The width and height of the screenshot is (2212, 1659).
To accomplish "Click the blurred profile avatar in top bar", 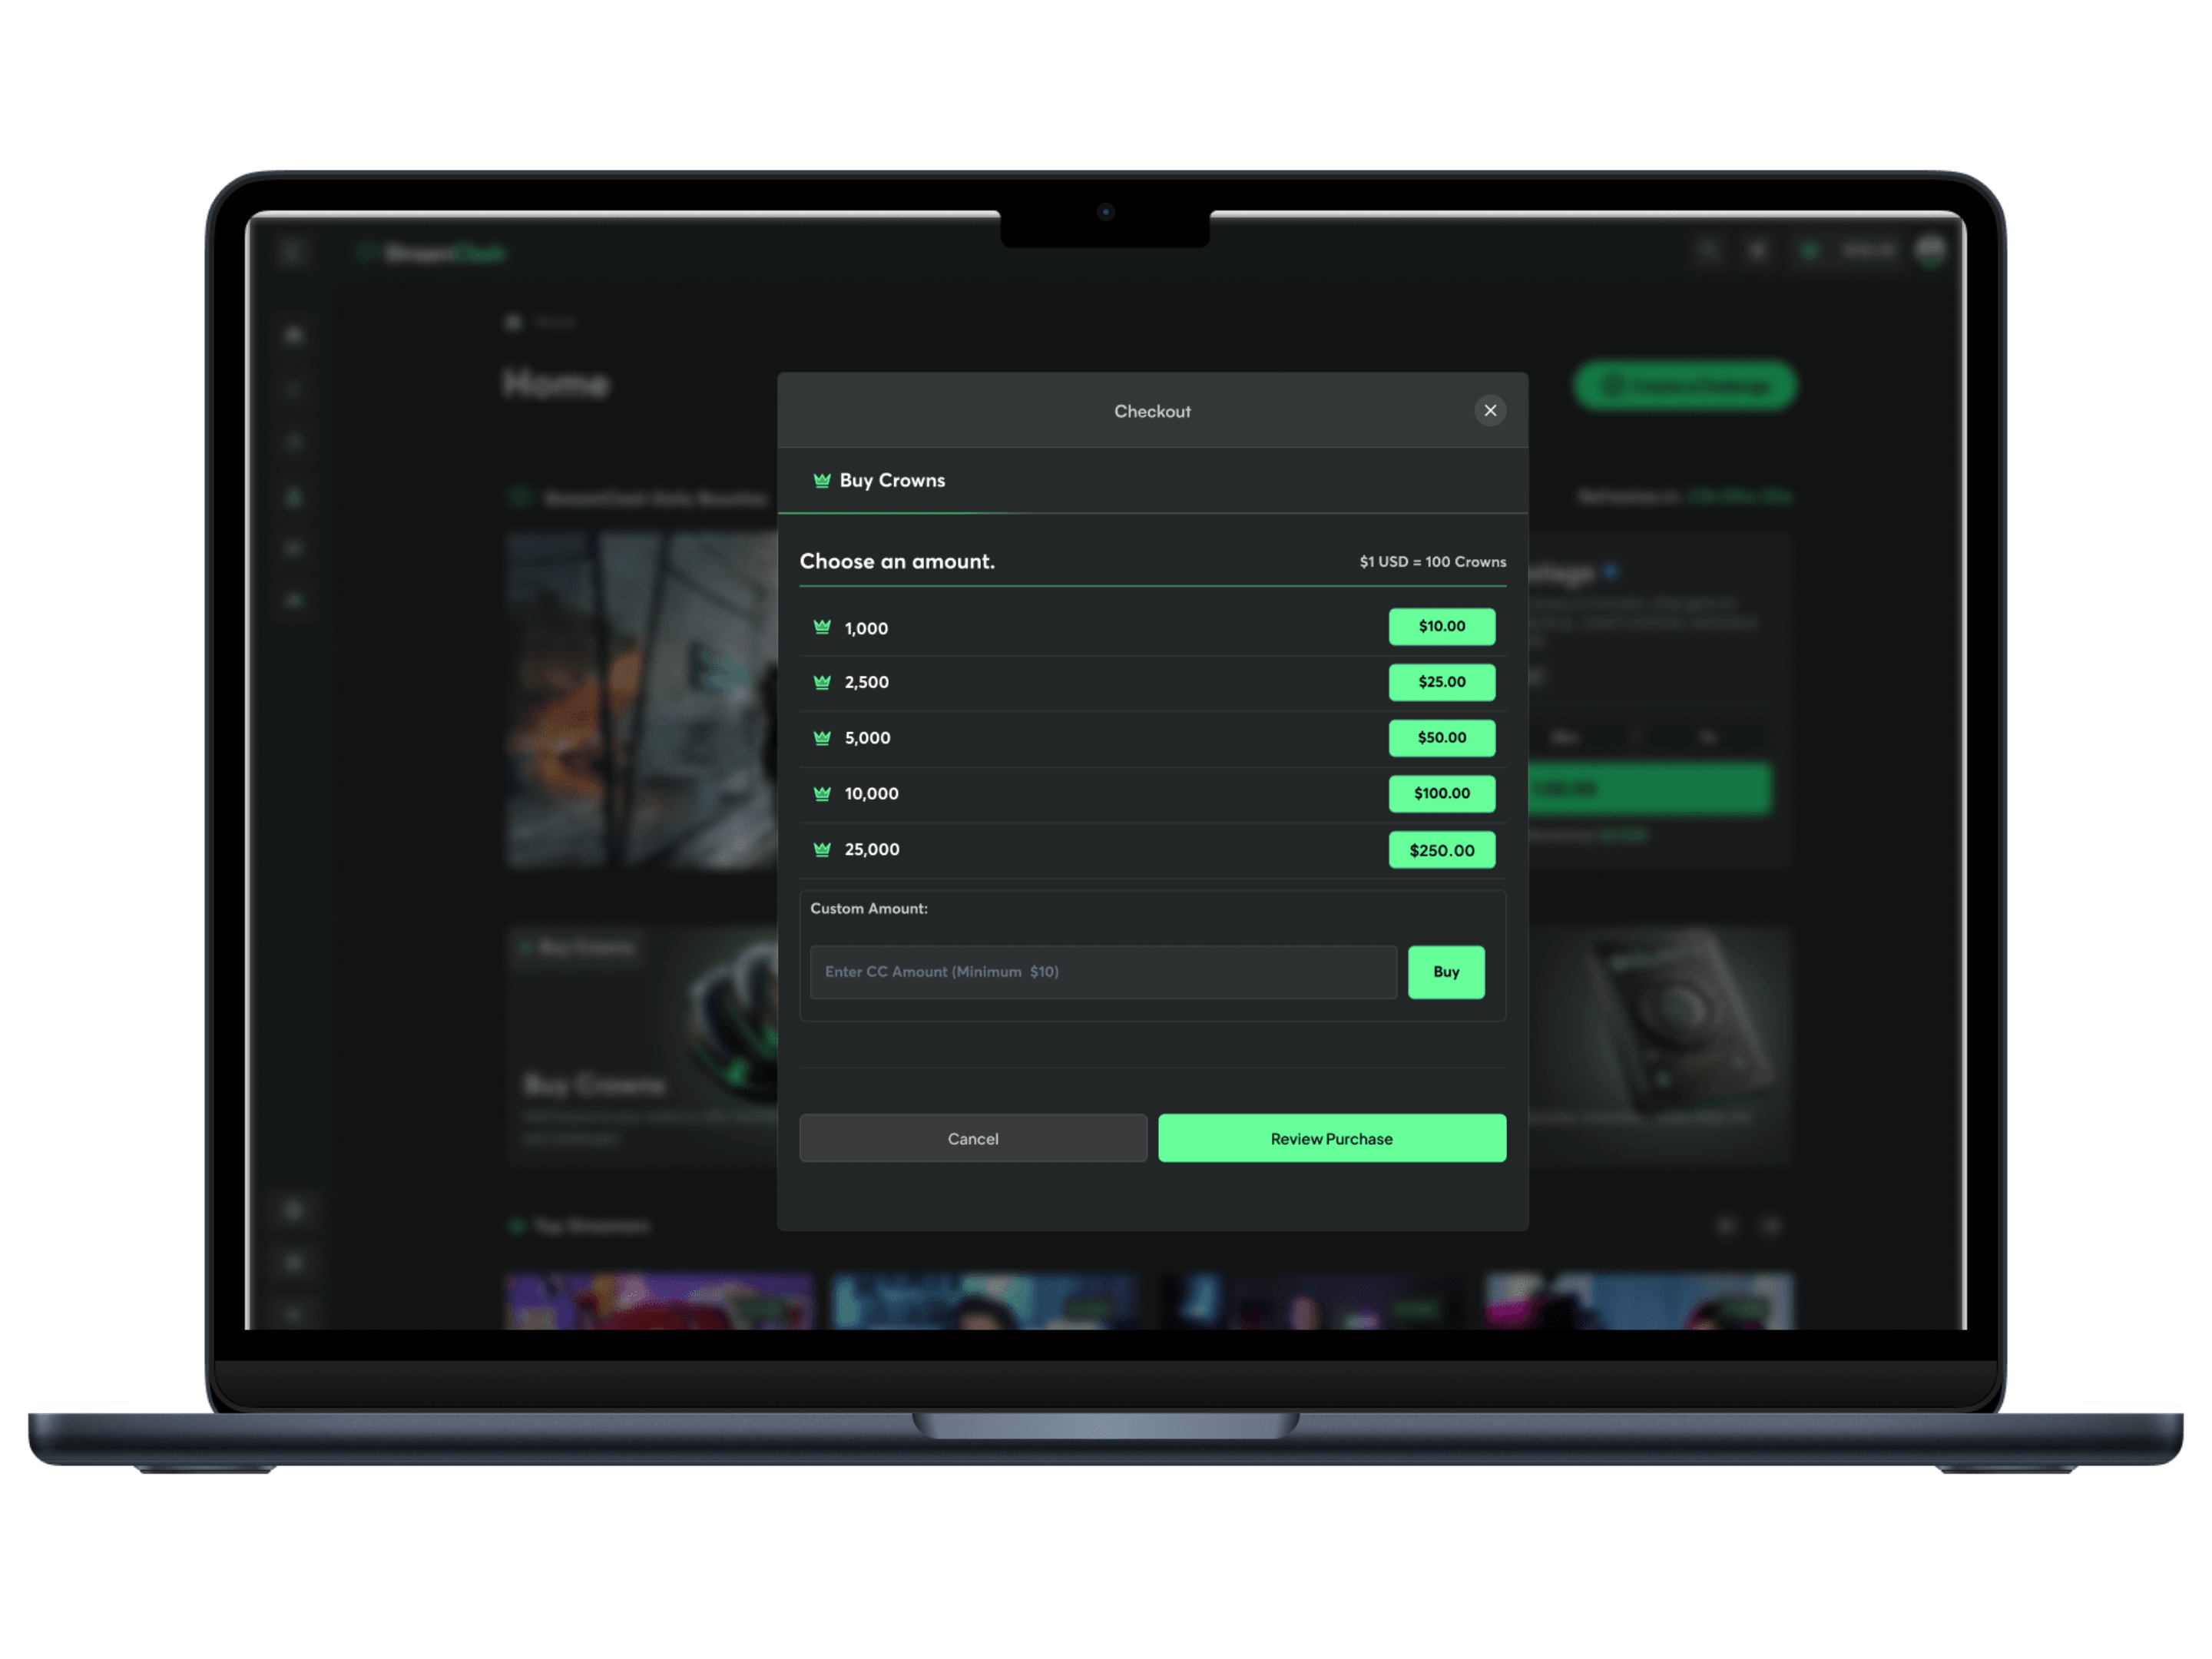I will click(x=1930, y=251).
